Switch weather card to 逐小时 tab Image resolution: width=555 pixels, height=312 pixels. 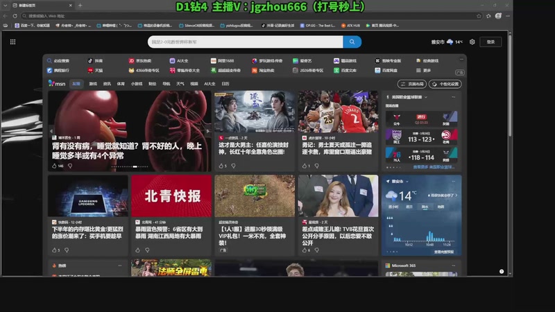click(x=393, y=207)
